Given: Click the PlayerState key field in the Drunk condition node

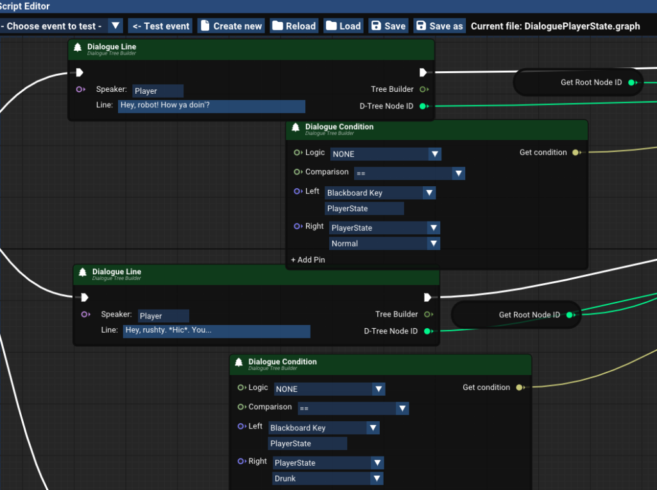Looking at the screenshot, I should pos(307,444).
